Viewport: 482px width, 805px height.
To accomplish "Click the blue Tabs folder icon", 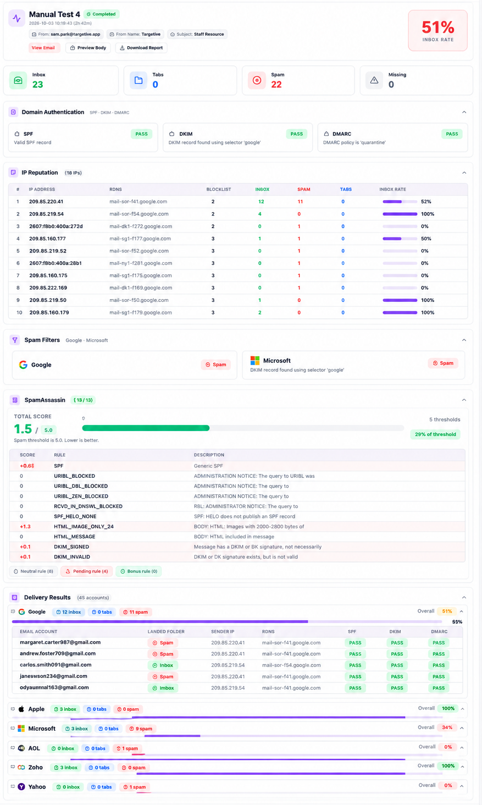I will (x=138, y=80).
